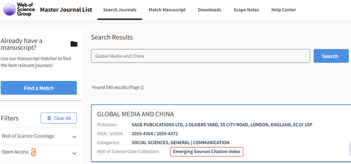Screen dimensions: 351x164
Task: Click the Master Journal List heading
Action: click(66, 10)
